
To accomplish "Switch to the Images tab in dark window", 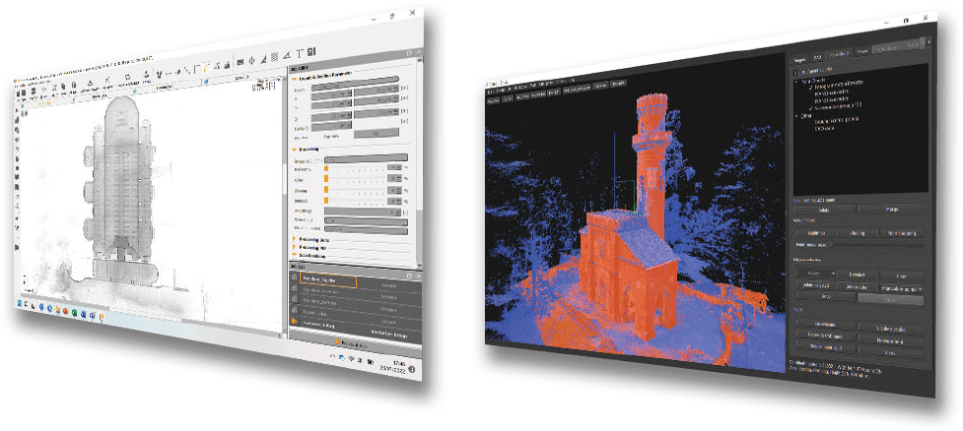I will [799, 59].
